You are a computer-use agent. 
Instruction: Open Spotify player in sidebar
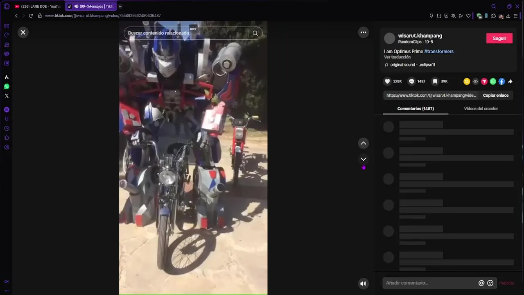pyautogui.click(x=7, y=110)
